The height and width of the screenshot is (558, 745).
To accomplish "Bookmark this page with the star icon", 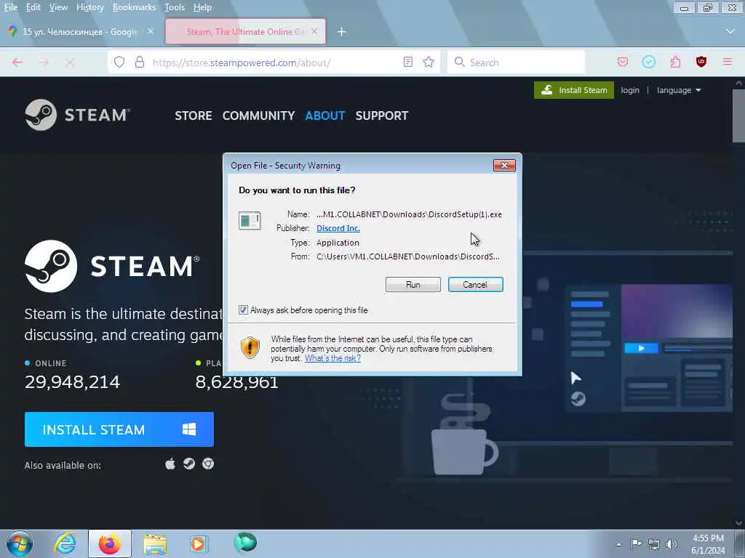I will pos(429,62).
